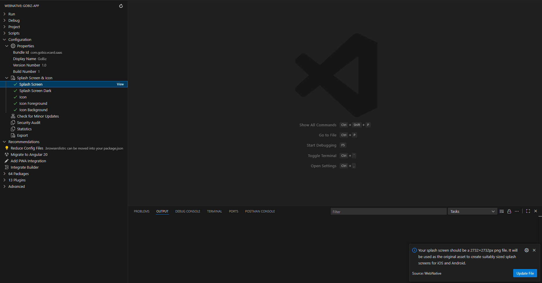Toggle the output scroll lock icon
The width and height of the screenshot is (542, 283).
pos(509,211)
